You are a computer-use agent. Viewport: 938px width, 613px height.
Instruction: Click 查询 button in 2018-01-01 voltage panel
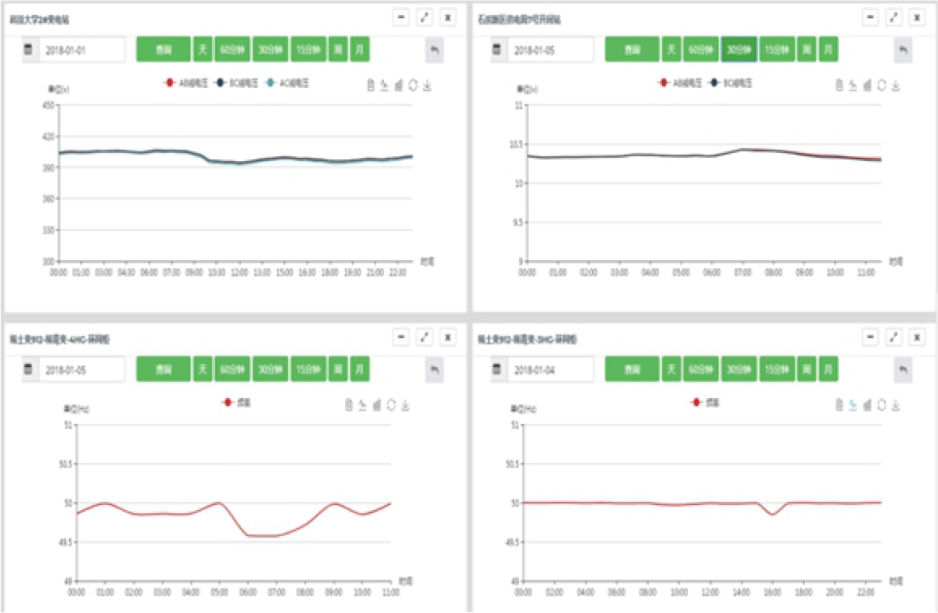pyautogui.click(x=164, y=49)
